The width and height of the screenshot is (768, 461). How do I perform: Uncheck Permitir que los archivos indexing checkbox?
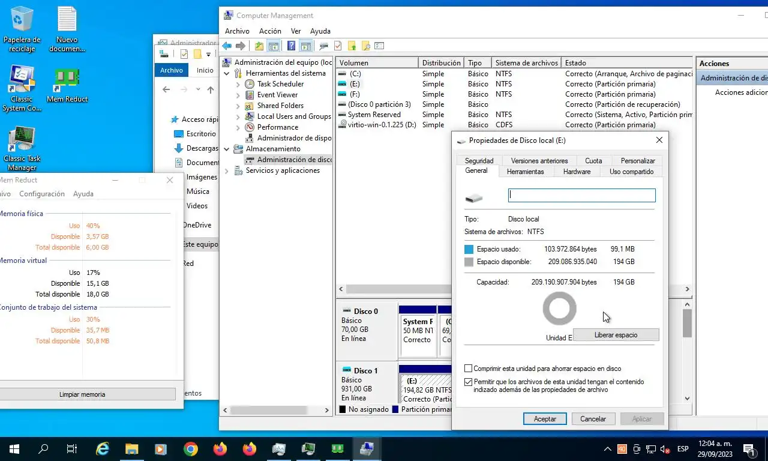pyautogui.click(x=469, y=382)
